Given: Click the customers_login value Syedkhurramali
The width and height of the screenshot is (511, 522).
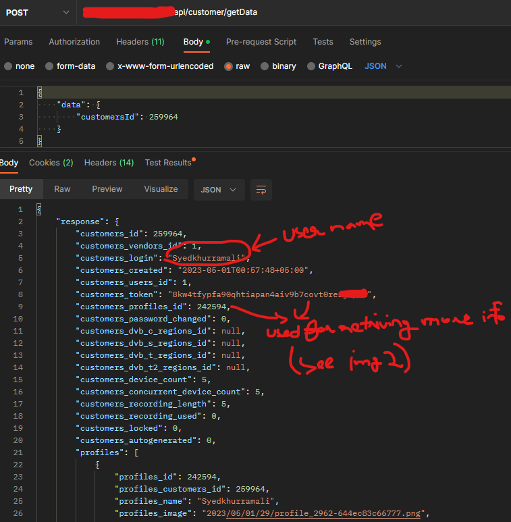Looking at the screenshot, I should (x=207, y=258).
